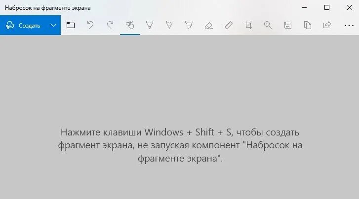Screen dimensions: 359x199
Task: Open the zoom magnifier control
Action: pyautogui.click(x=268, y=25)
